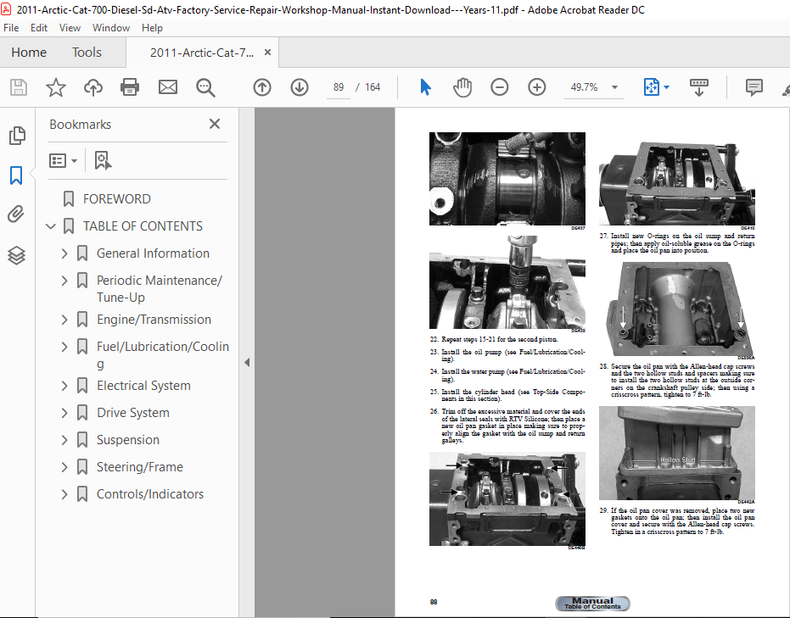This screenshot has width=790, height=618.
Task: Close the Bookmarks panel
Action: 215,124
